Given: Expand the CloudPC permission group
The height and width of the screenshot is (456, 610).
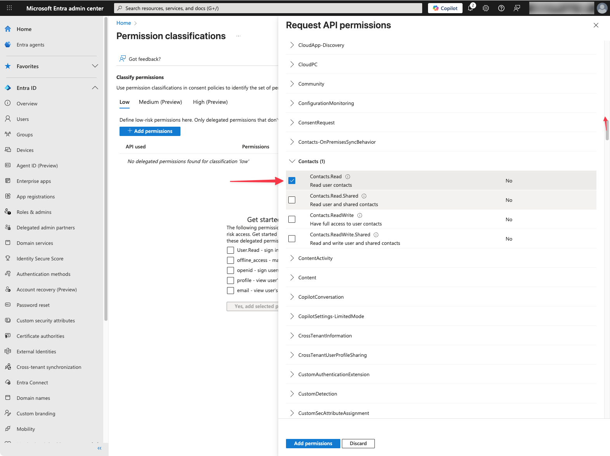Looking at the screenshot, I should 292,64.
